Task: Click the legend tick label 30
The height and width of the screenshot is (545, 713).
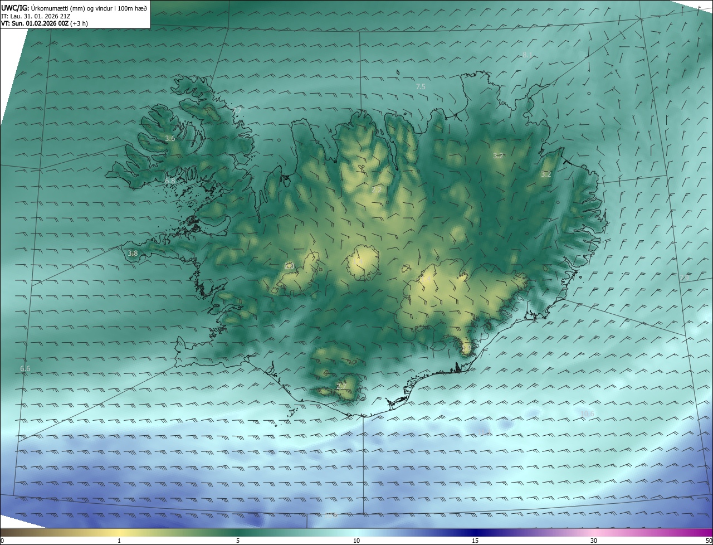Action: 594,541
